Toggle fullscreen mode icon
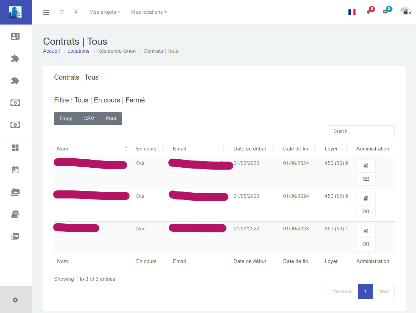This screenshot has height=313, width=416. [62, 12]
